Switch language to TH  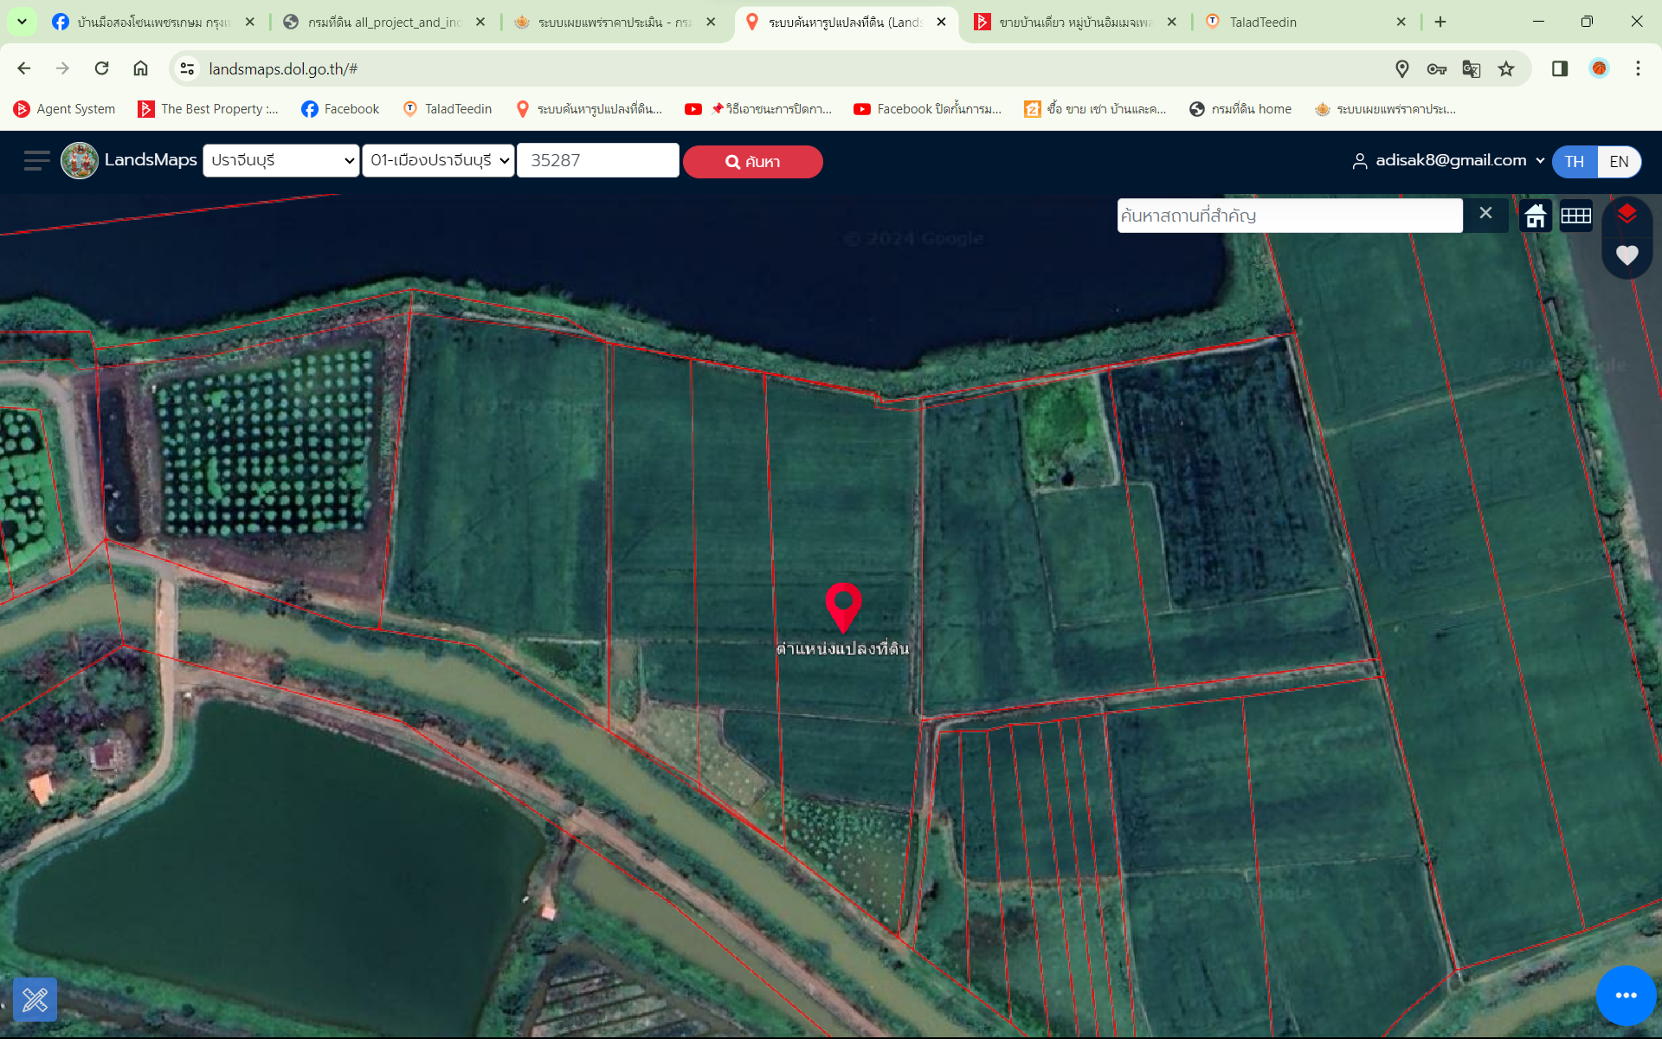click(x=1574, y=162)
